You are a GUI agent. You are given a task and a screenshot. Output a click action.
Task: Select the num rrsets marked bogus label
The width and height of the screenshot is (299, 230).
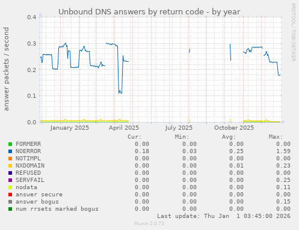click(57, 209)
